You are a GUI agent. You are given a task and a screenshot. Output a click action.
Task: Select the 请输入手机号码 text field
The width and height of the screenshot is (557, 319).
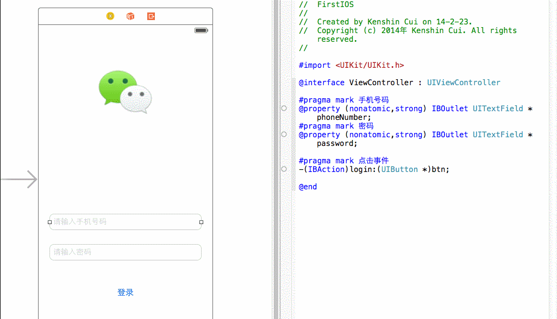click(x=125, y=221)
